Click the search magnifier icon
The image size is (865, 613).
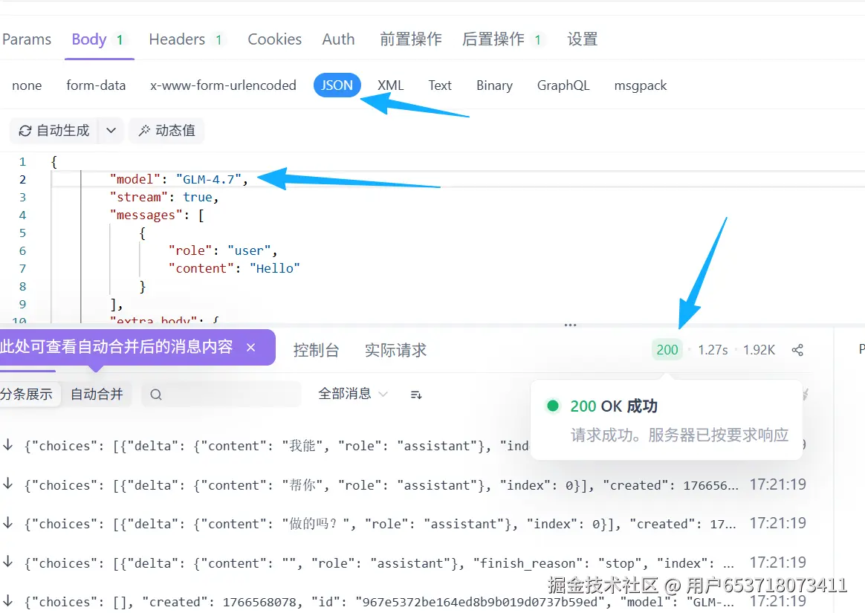point(156,395)
